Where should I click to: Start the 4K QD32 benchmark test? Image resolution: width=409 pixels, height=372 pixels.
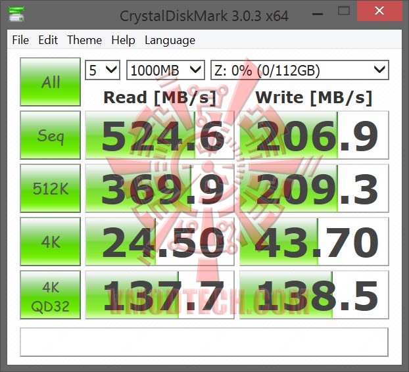pos(51,294)
